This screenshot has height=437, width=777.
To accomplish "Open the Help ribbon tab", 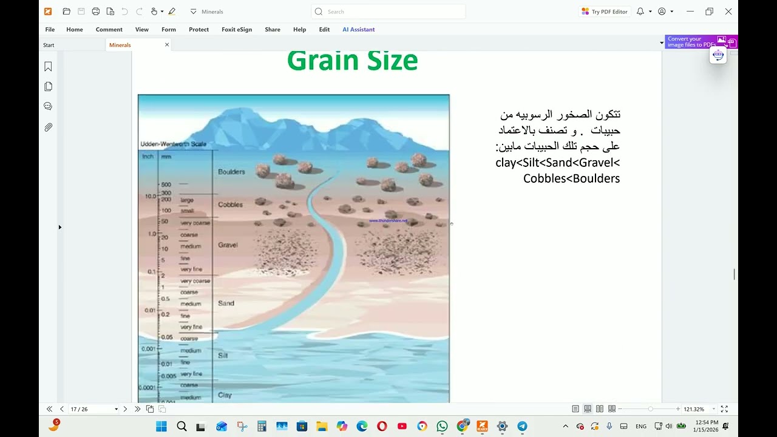I will (x=299, y=29).
